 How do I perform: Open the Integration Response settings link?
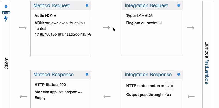148,74
